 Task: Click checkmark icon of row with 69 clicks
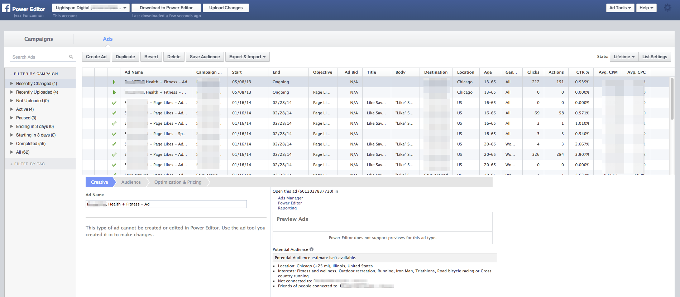coord(114,113)
